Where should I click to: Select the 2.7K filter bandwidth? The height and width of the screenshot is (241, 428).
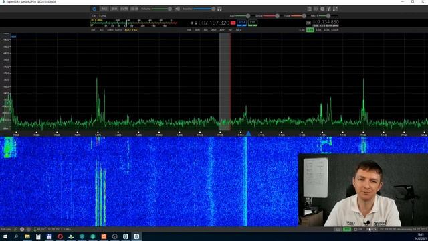pyautogui.click(x=310, y=30)
